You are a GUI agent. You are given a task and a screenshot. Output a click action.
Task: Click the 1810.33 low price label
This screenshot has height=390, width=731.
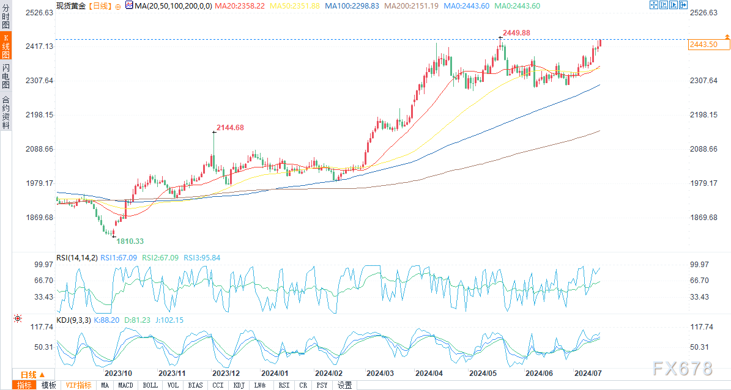pyautogui.click(x=130, y=241)
